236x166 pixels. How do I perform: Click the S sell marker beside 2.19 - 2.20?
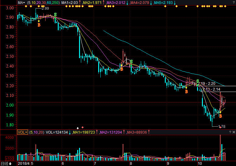tap(198, 81)
